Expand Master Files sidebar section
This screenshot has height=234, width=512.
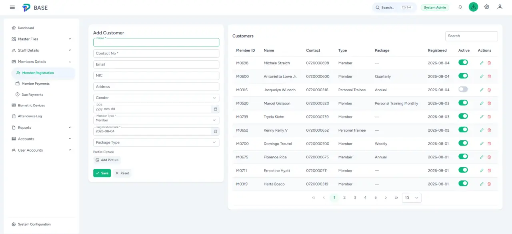(42, 39)
